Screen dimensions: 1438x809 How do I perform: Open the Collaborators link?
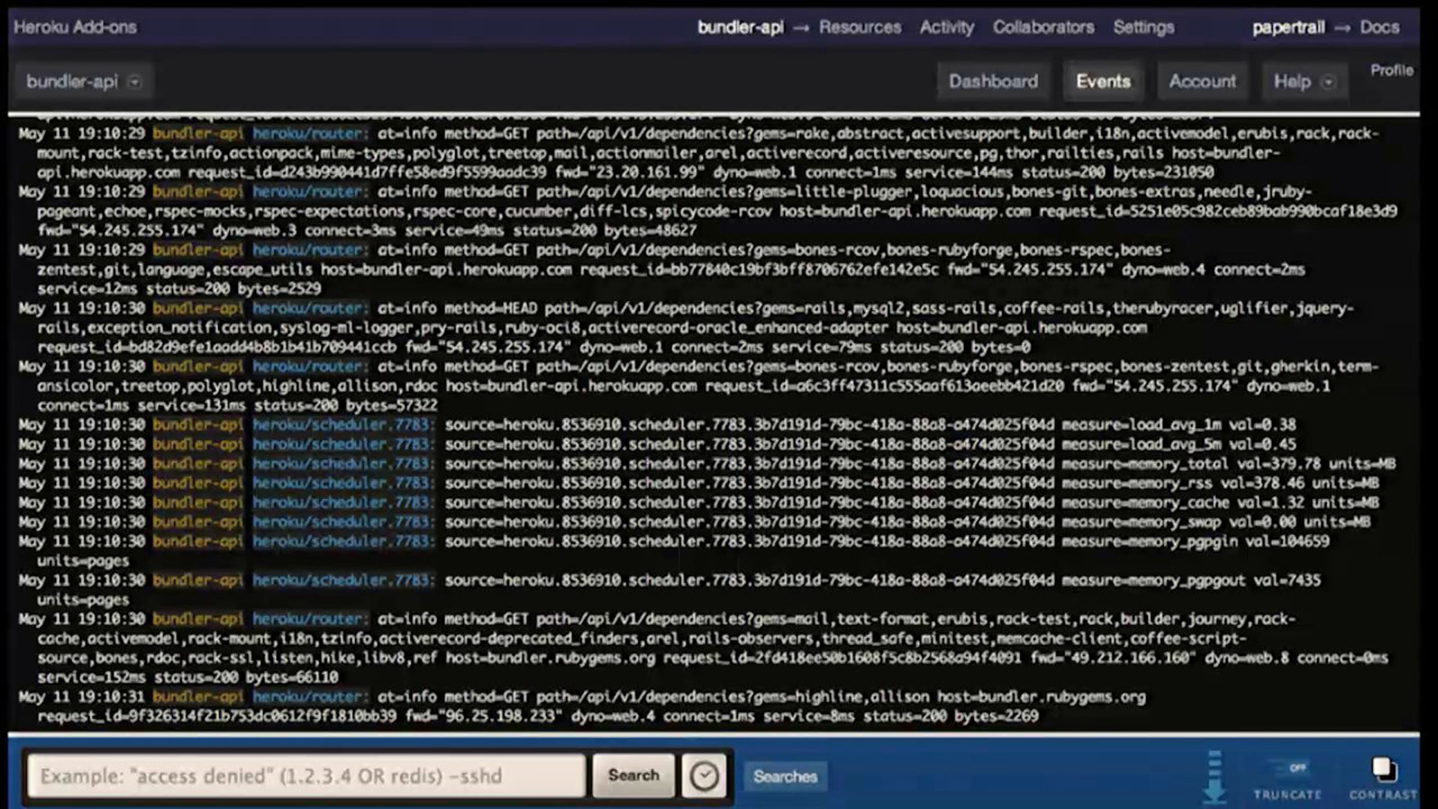click(x=1043, y=28)
